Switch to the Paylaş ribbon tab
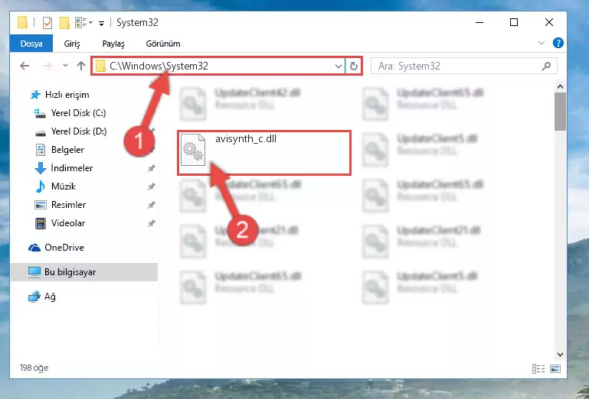 tap(113, 44)
